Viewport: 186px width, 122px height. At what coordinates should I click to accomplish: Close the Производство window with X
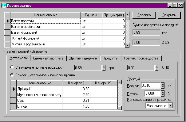tap(180, 6)
